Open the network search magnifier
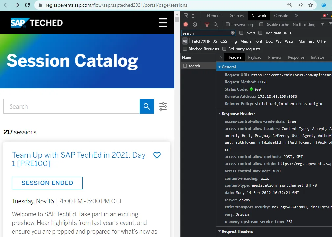The image size is (332, 237). 216,25
